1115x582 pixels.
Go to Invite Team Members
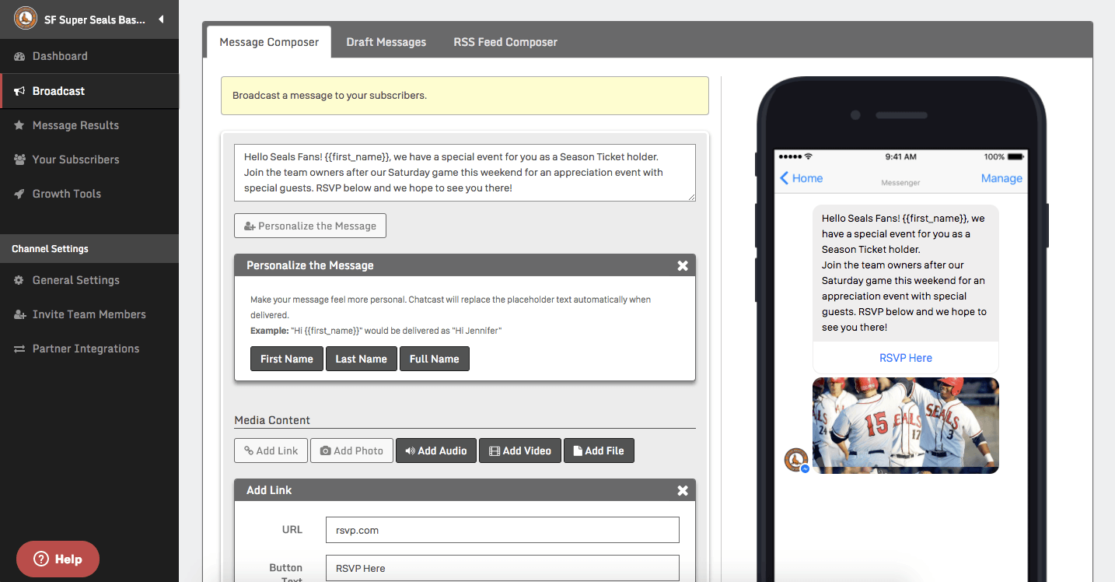(89, 314)
